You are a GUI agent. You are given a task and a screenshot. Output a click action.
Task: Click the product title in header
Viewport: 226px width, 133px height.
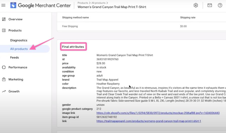coord(112,7)
